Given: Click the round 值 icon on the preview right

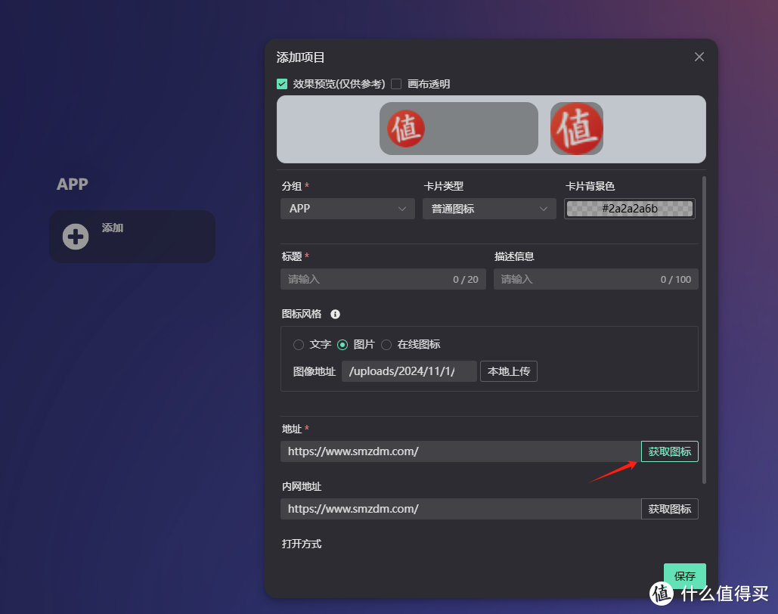Looking at the screenshot, I should coord(576,129).
